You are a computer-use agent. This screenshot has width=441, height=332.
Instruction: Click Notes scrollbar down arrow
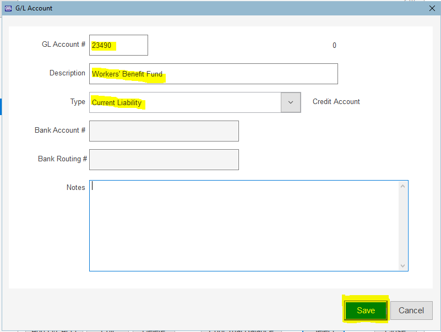click(x=402, y=265)
